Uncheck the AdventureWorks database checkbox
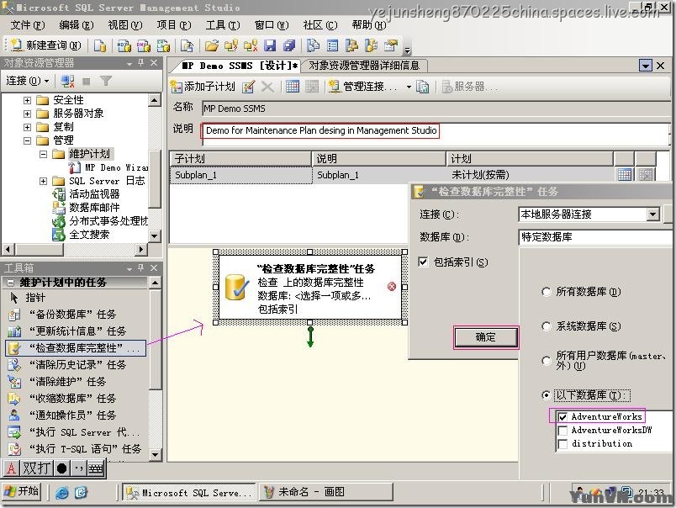676x508 pixels. (562, 417)
